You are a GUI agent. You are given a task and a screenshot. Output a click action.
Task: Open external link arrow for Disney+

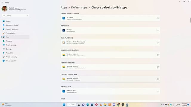click(158, 30)
